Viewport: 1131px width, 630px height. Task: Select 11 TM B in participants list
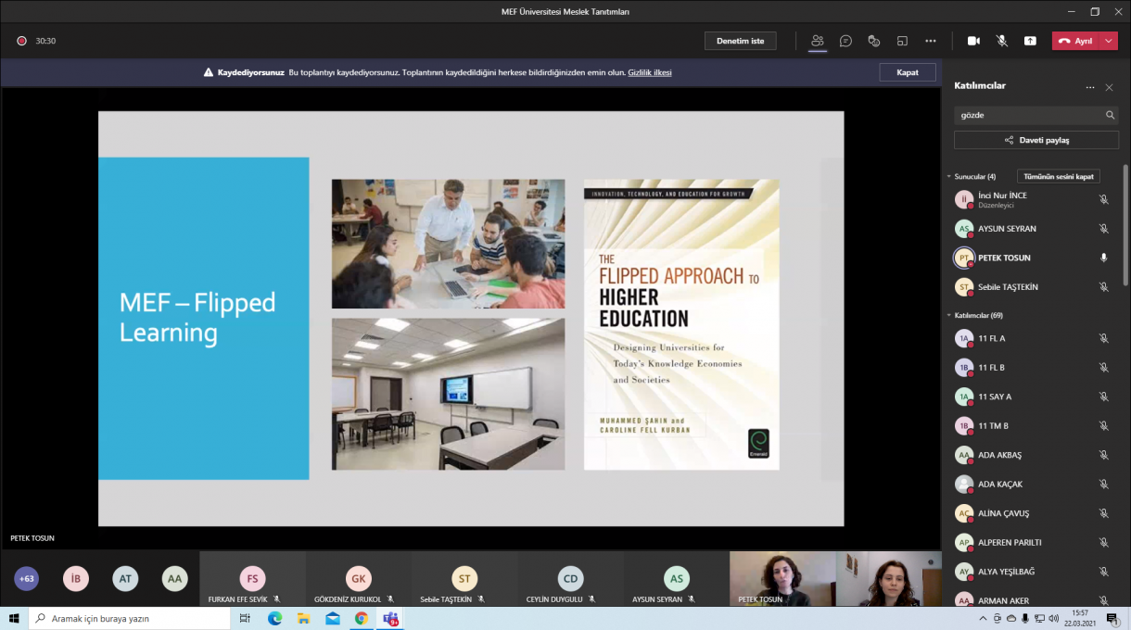tap(1032, 426)
